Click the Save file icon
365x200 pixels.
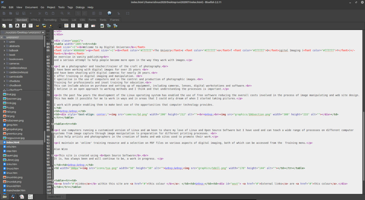(x=17, y=13)
